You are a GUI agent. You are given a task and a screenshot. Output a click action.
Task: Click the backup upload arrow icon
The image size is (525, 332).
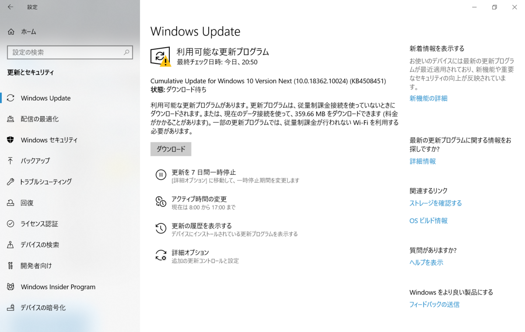tap(11, 161)
